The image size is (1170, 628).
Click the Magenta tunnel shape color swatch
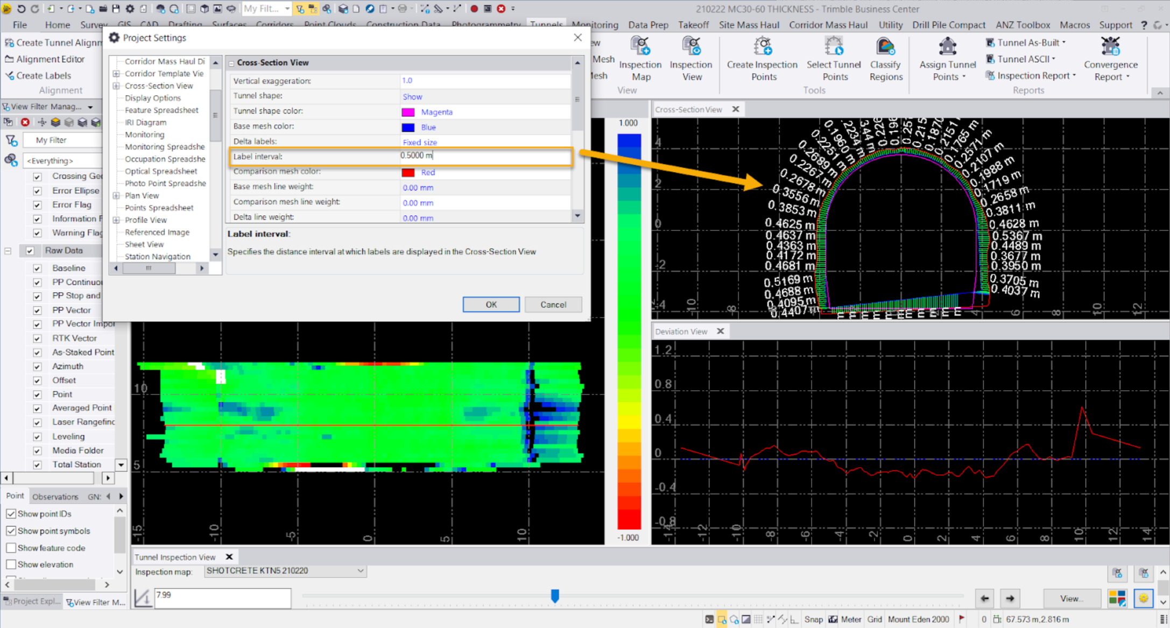coord(408,112)
